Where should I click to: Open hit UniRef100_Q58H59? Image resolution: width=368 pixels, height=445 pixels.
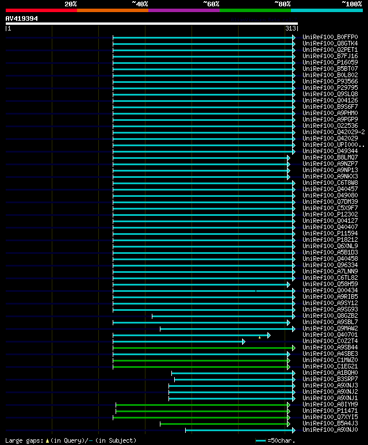click(x=330, y=284)
